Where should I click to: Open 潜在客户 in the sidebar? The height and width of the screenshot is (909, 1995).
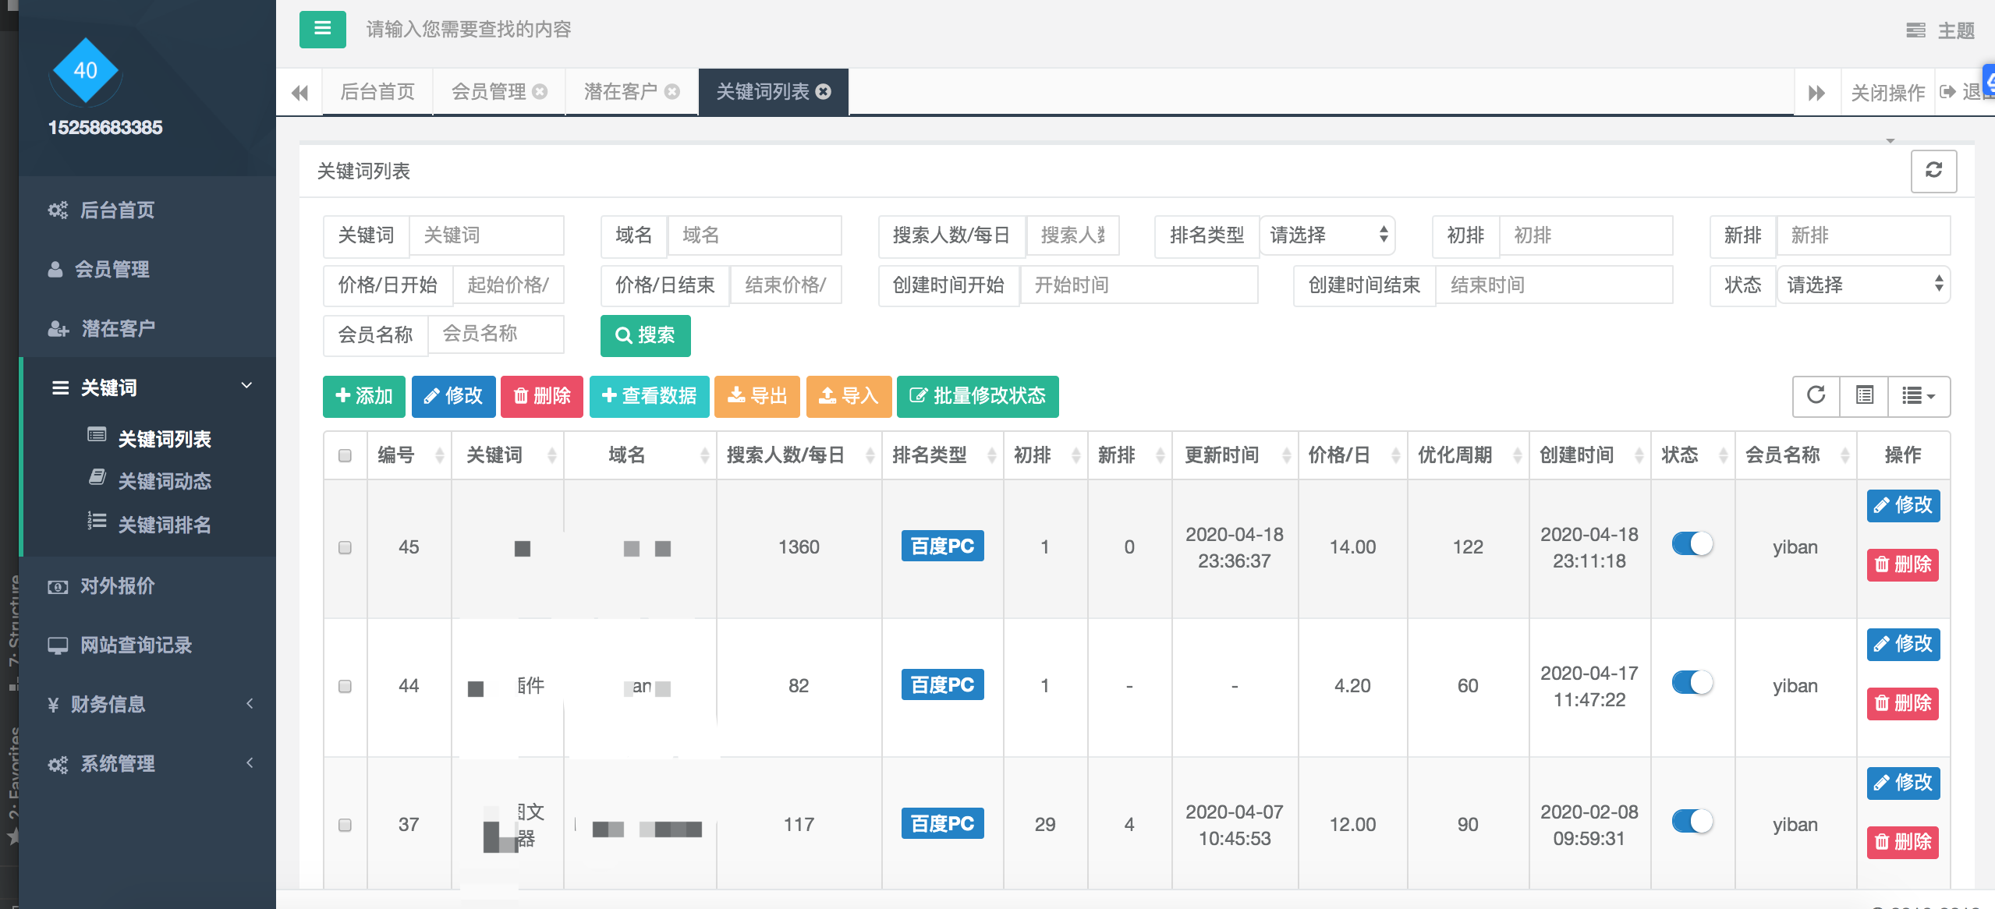(147, 328)
